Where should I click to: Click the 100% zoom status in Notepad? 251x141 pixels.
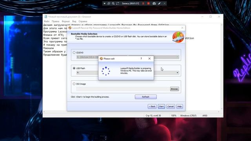coord(174,116)
